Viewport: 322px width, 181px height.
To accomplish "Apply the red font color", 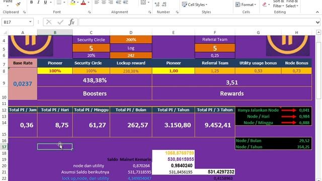I will [x=84, y=2].
